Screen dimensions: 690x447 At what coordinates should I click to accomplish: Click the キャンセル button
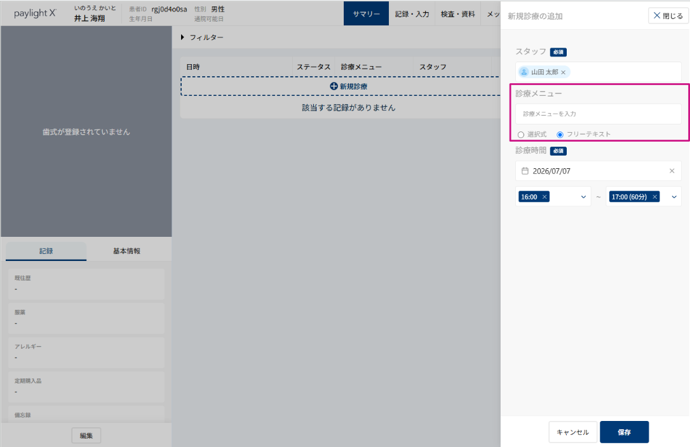pos(572,432)
